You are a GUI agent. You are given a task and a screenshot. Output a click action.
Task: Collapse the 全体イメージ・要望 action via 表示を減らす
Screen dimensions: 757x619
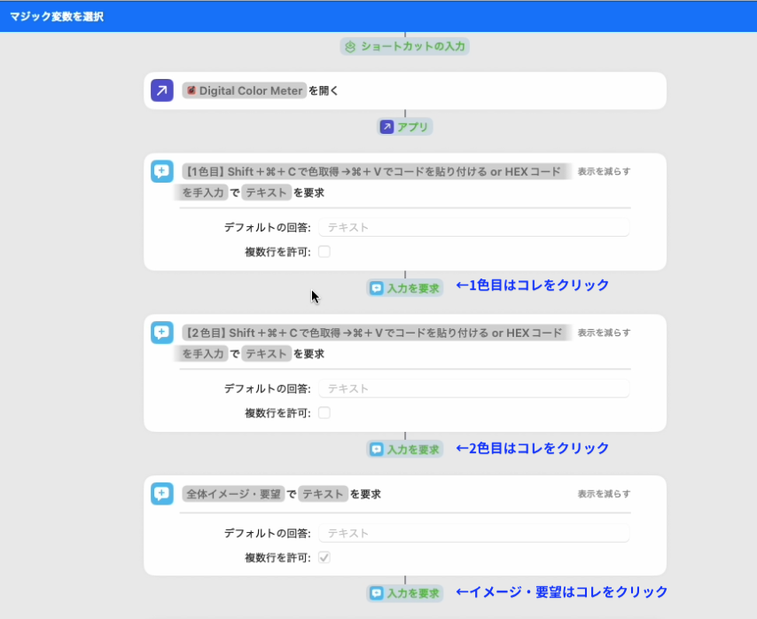[605, 494]
